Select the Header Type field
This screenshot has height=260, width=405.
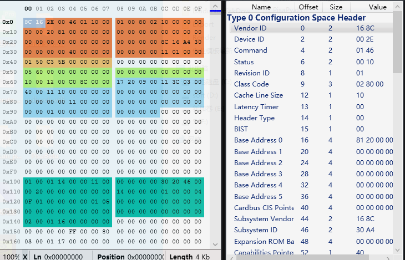254,118
